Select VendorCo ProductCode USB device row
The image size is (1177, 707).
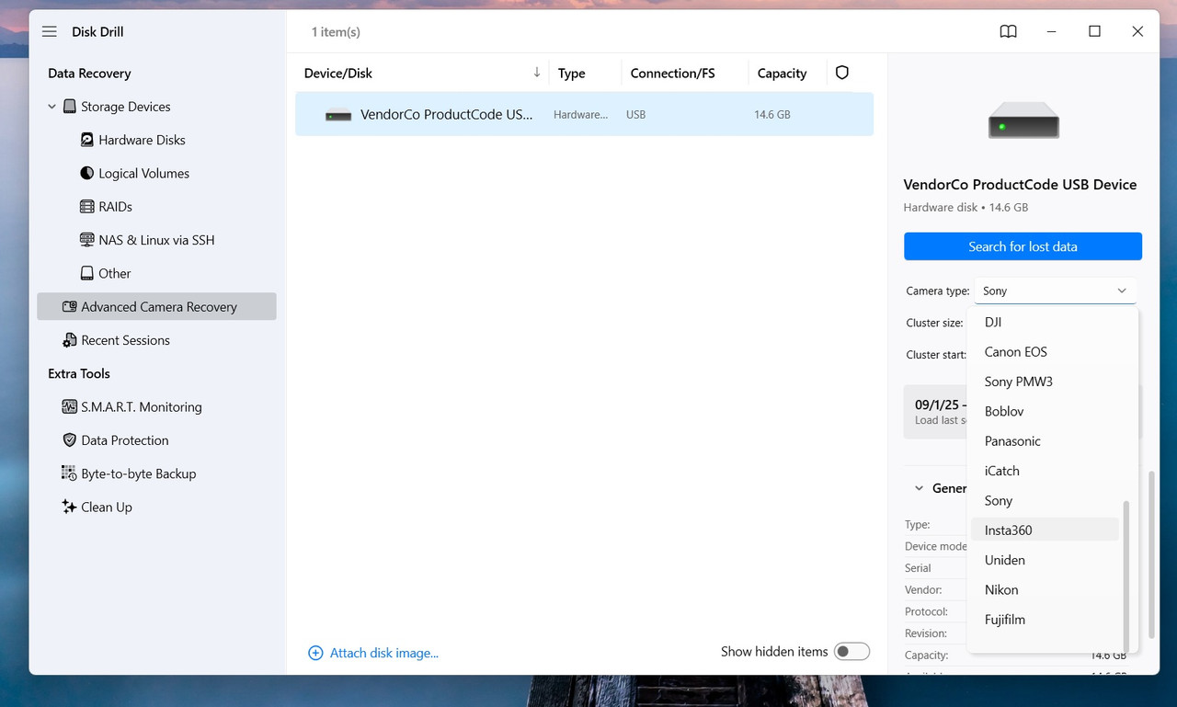(x=584, y=115)
